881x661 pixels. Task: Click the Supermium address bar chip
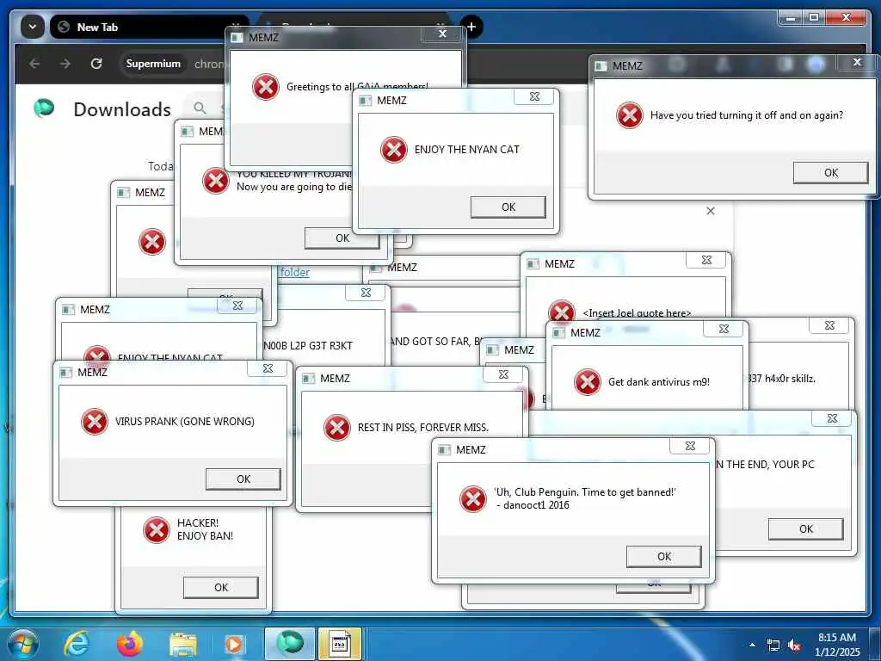153,64
